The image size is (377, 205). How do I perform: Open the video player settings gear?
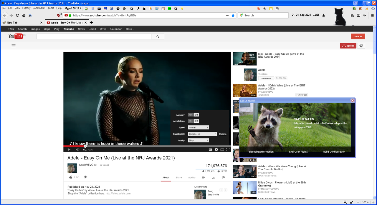click(x=216, y=149)
